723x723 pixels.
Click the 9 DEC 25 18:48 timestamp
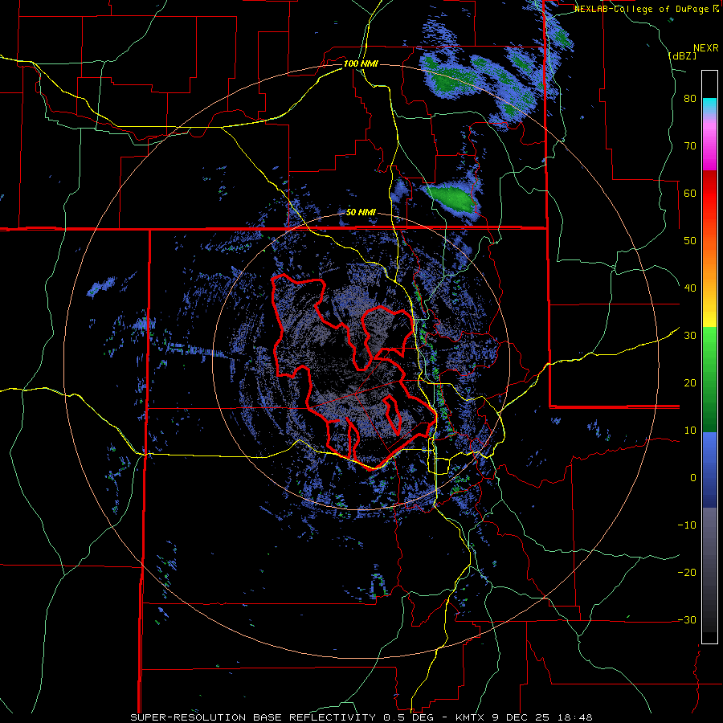[543, 717]
